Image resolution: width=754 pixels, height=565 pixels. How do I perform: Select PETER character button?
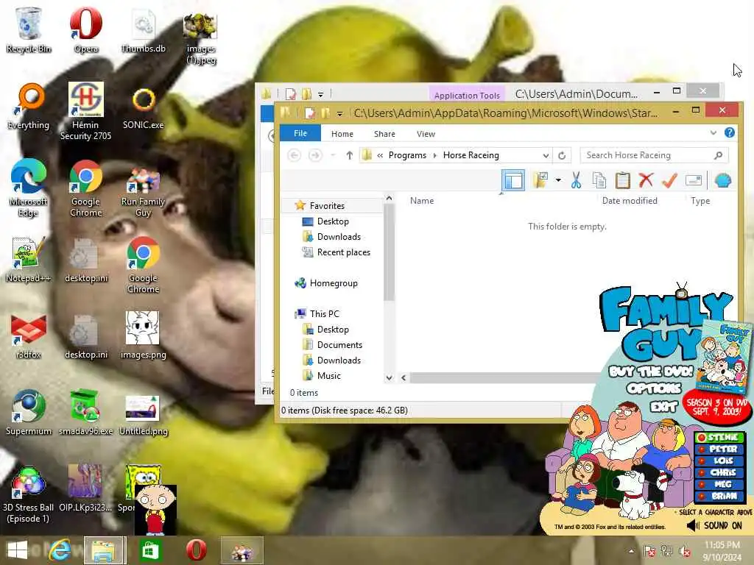[719, 449]
